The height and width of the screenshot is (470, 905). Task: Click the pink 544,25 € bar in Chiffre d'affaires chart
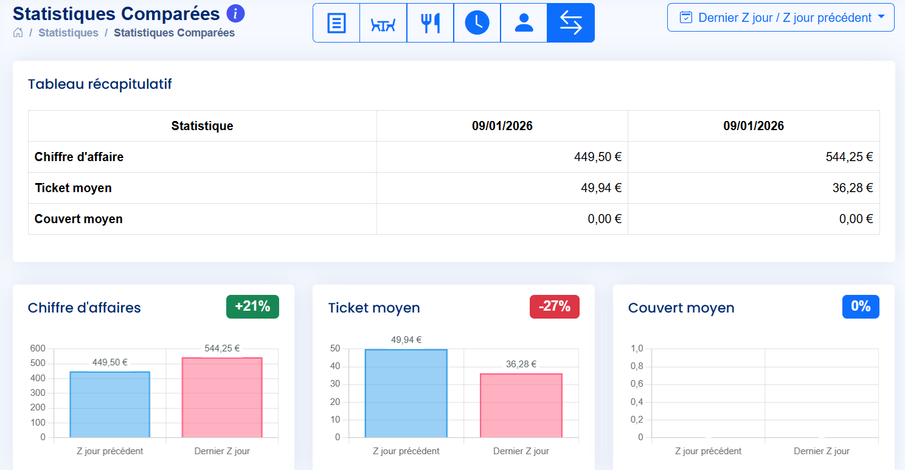pos(222,398)
